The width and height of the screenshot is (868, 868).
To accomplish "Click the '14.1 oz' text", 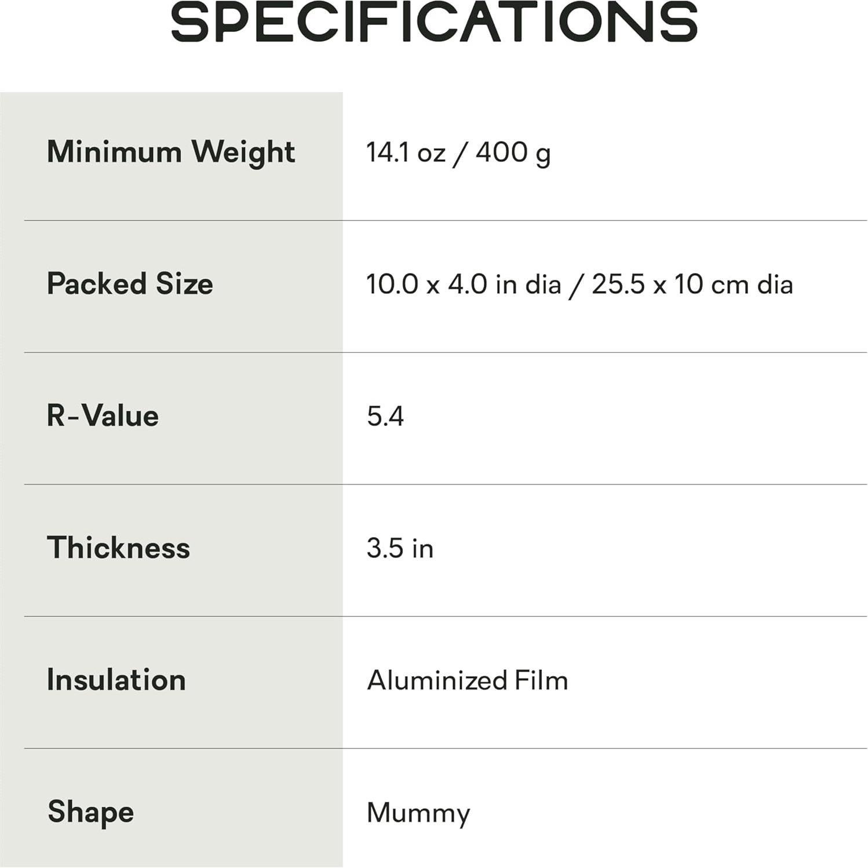I will click(x=406, y=153).
